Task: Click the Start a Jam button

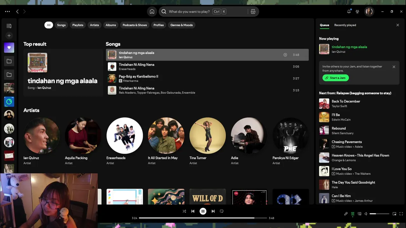Action: (336, 78)
